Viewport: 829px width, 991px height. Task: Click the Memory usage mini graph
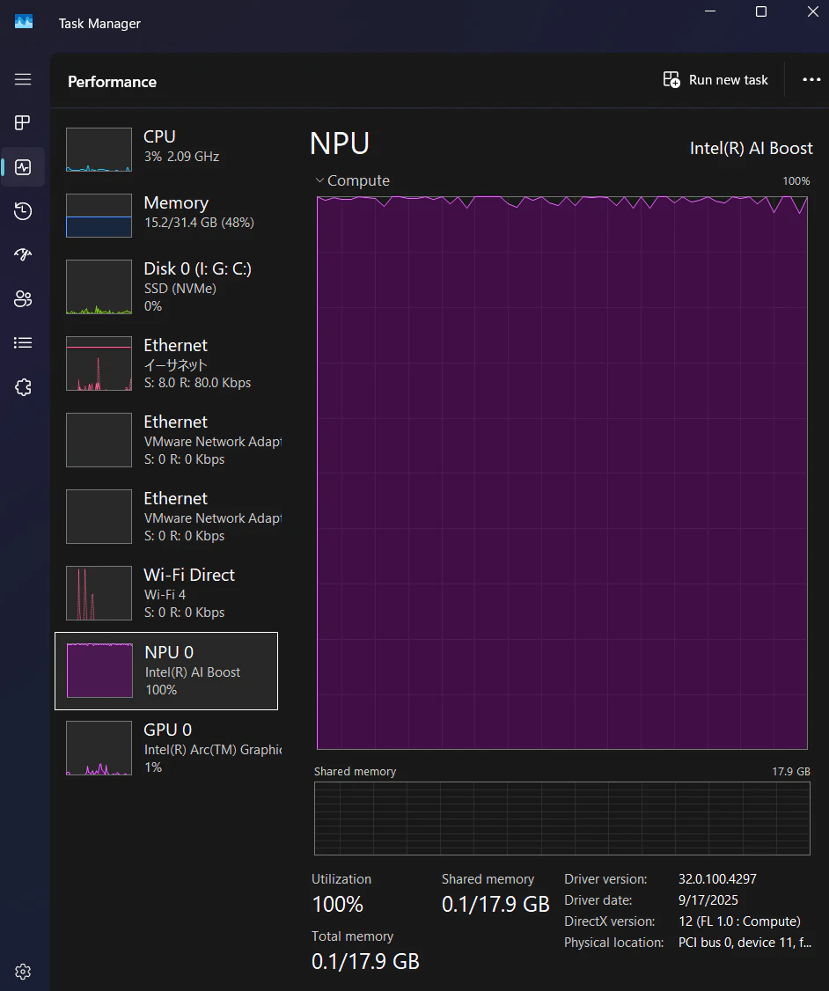click(x=99, y=216)
